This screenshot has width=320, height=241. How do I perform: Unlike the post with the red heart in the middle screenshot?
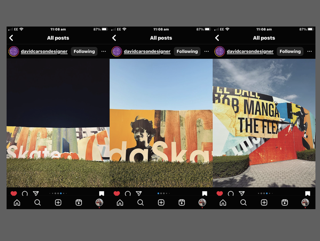pyautogui.click(x=117, y=194)
